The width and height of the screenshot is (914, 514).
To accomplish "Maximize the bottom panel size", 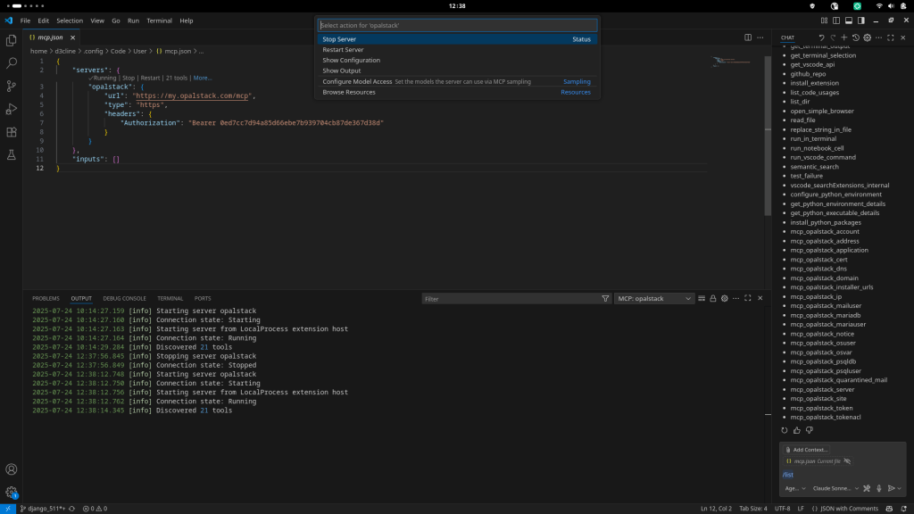I will pyautogui.click(x=748, y=298).
